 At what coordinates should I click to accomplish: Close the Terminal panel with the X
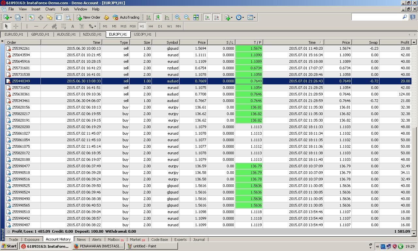click(2, 41)
